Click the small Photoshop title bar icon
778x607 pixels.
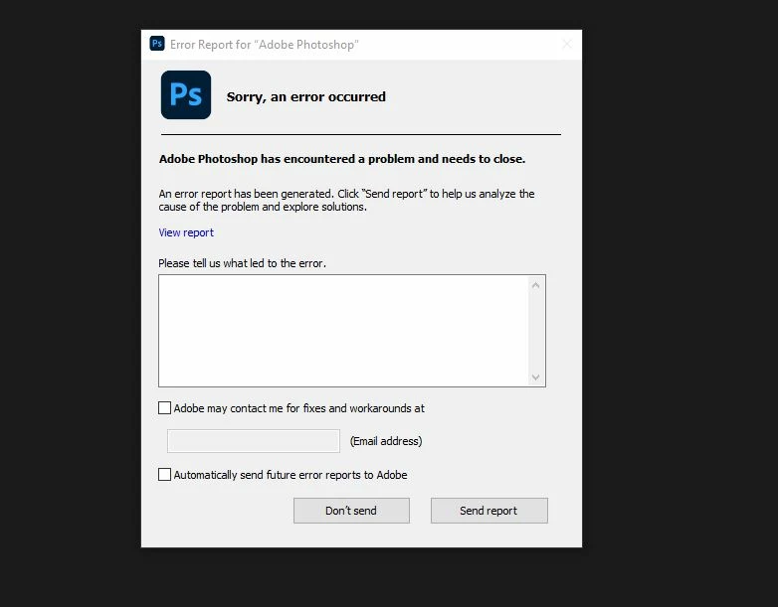click(x=157, y=44)
